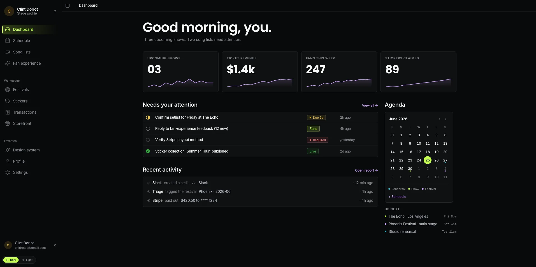Toggle completed check for Sticker collection published
Image resolution: width=536 pixels, height=267 pixels.
coord(148,151)
